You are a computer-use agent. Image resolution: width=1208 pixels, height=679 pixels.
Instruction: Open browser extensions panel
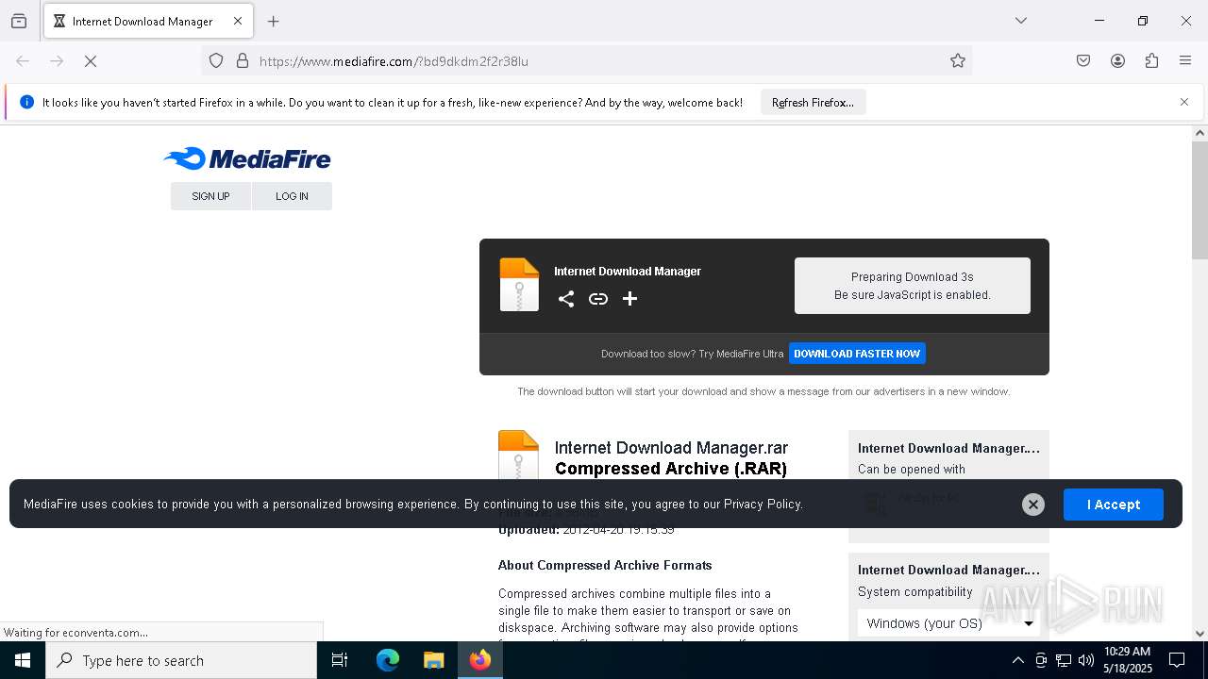(1151, 61)
